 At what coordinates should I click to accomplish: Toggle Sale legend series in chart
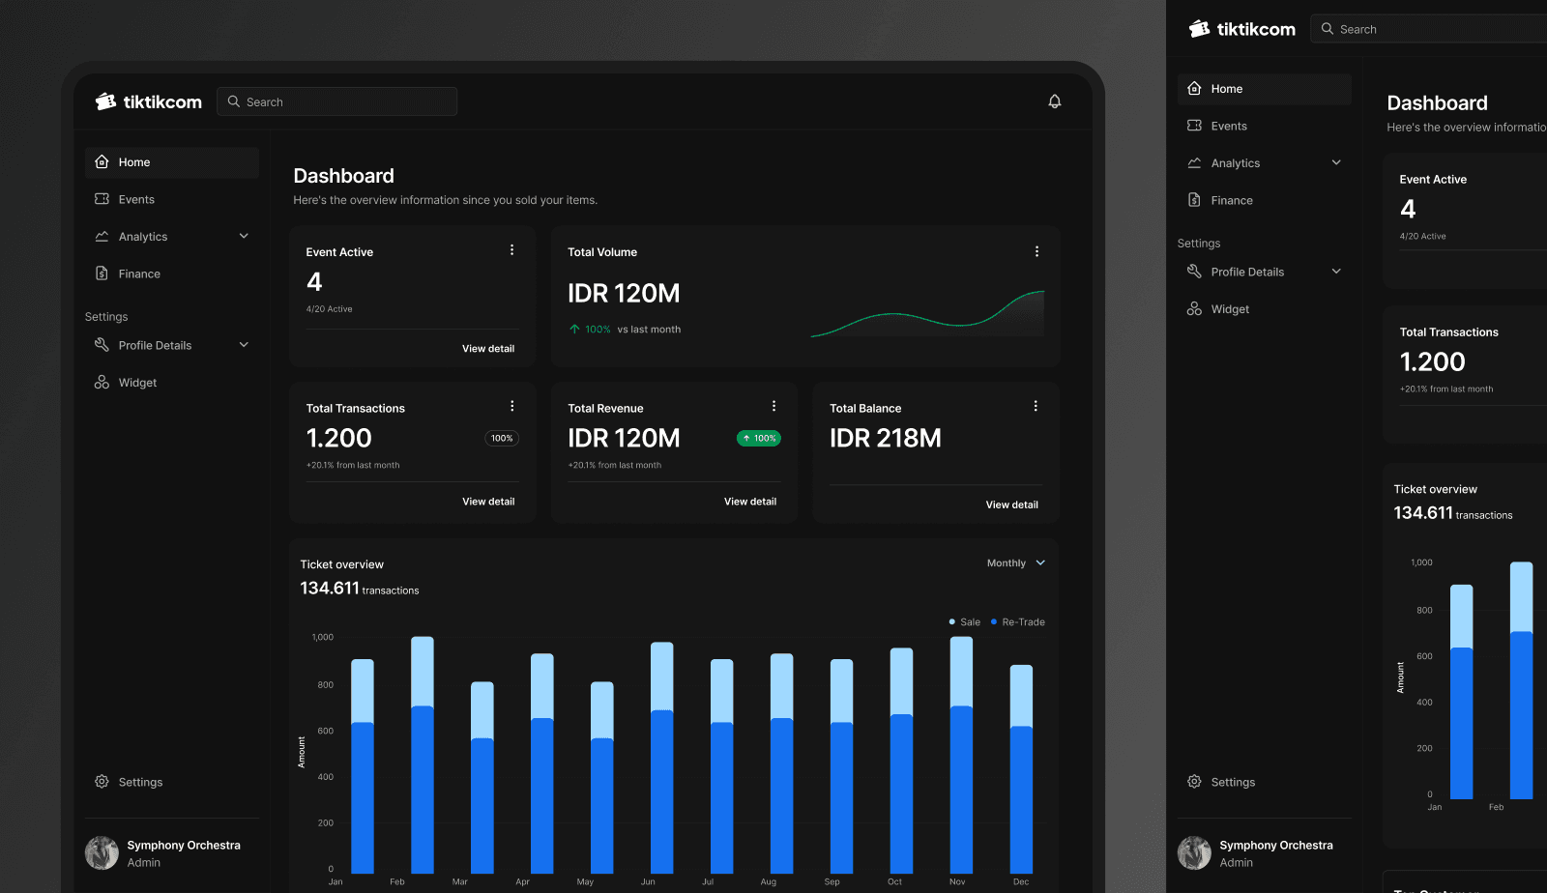pyautogui.click(x=965, y=622)
